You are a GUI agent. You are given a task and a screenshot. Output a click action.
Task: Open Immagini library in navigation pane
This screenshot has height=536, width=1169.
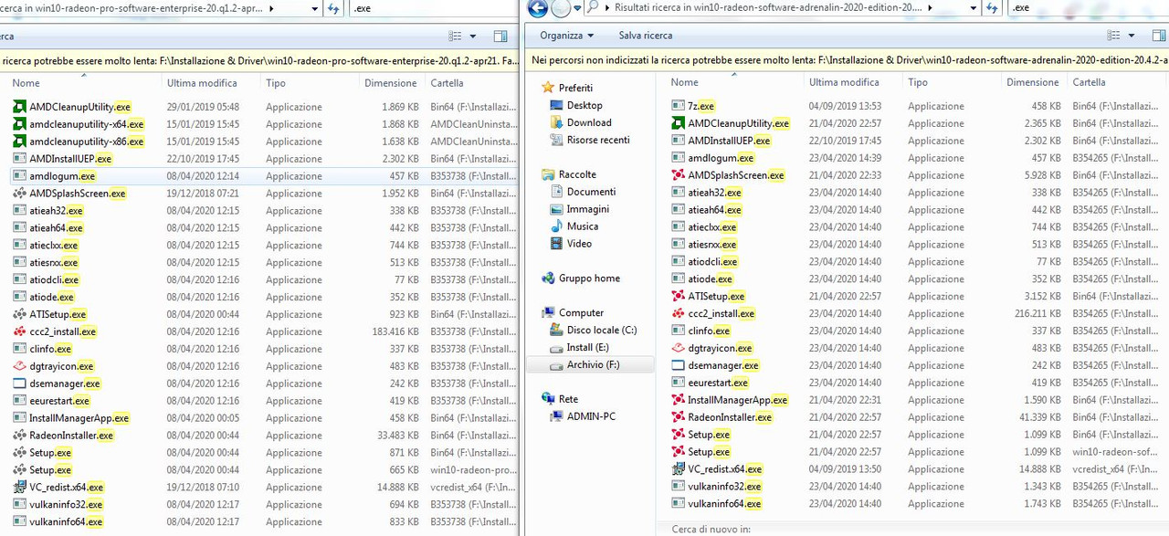pos(580,210)
